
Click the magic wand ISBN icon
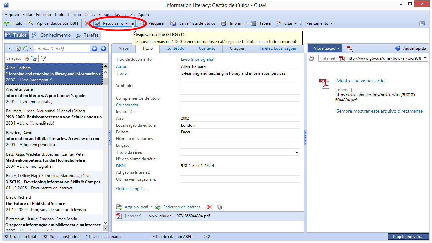click(31, 23)
